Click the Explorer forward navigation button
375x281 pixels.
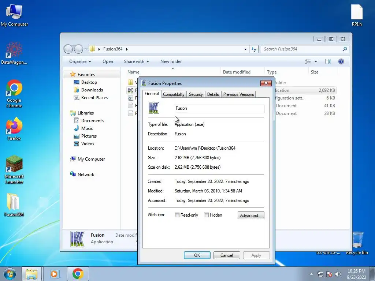[78, 49]
